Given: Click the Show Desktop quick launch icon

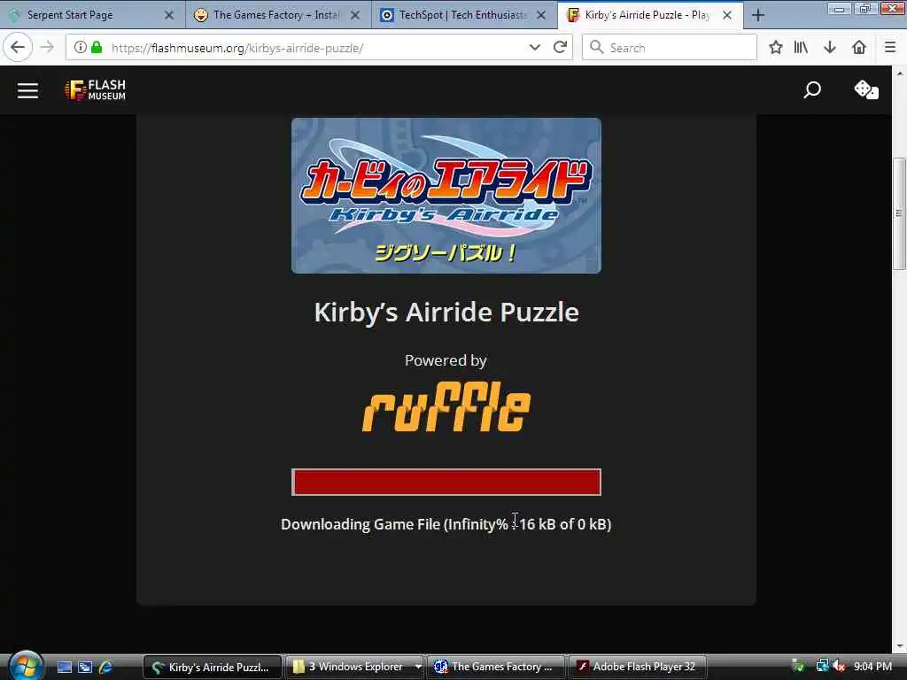Looking at the screenshot, I should pos(65,667).
